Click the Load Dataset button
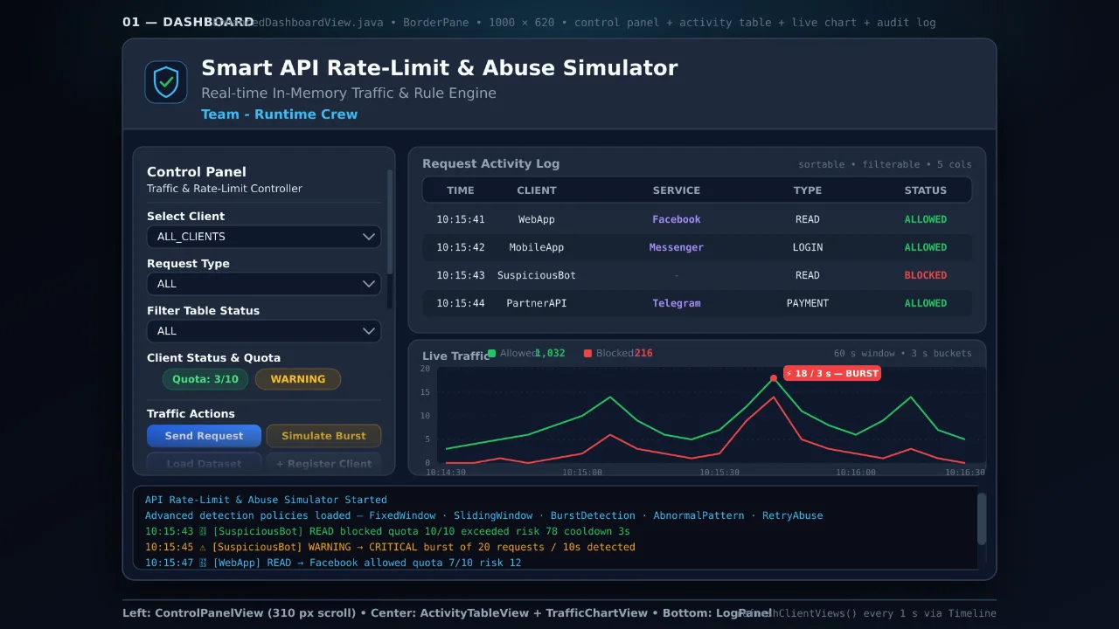 click(204, 464)
